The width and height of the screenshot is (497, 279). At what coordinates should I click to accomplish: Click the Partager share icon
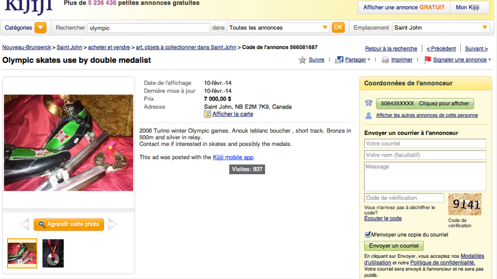tap(339, 59)
